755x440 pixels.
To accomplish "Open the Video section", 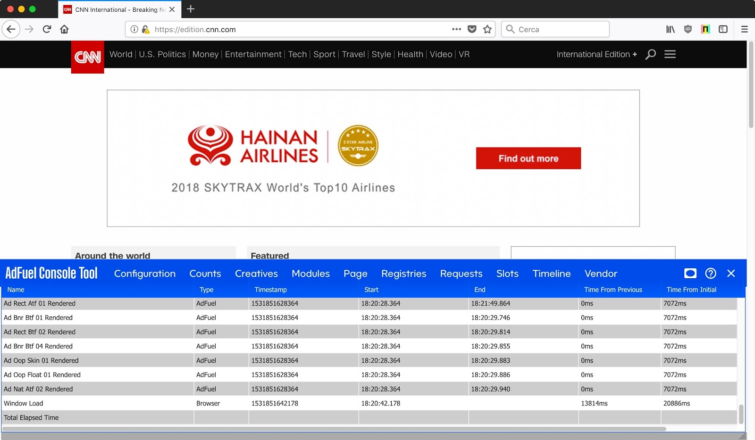I will click(x=441, y=54).
